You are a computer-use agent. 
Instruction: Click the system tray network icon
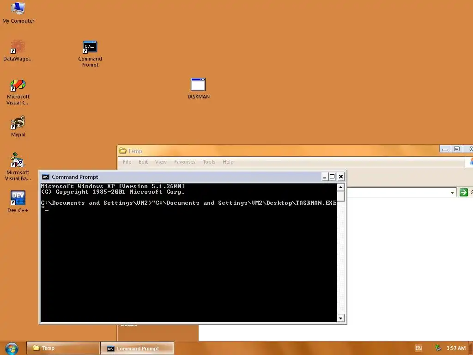click(438, 348)
